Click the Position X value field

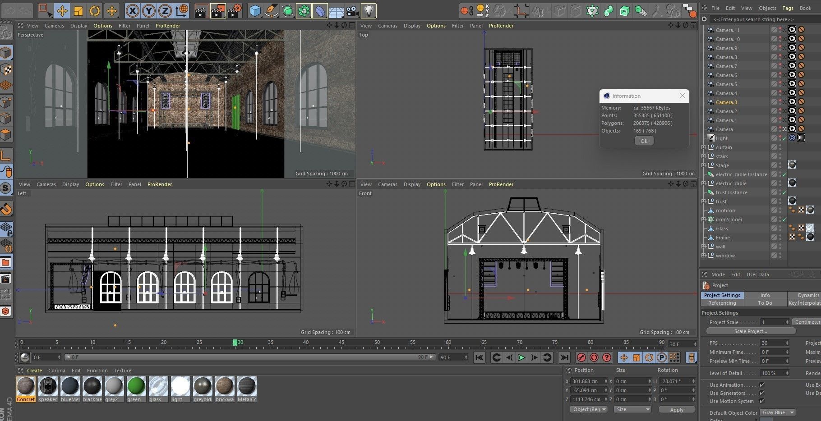(589, 381)
